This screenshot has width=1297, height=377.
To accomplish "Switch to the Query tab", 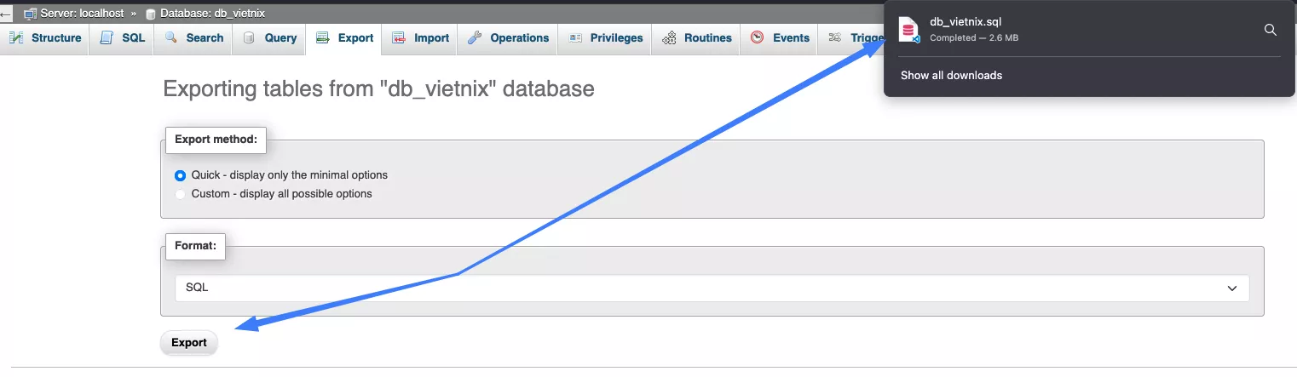I will (x=269, y=38).
